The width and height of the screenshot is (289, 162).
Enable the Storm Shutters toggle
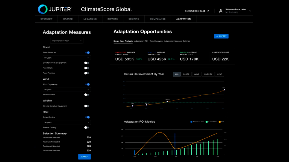[x=87, y=95]
